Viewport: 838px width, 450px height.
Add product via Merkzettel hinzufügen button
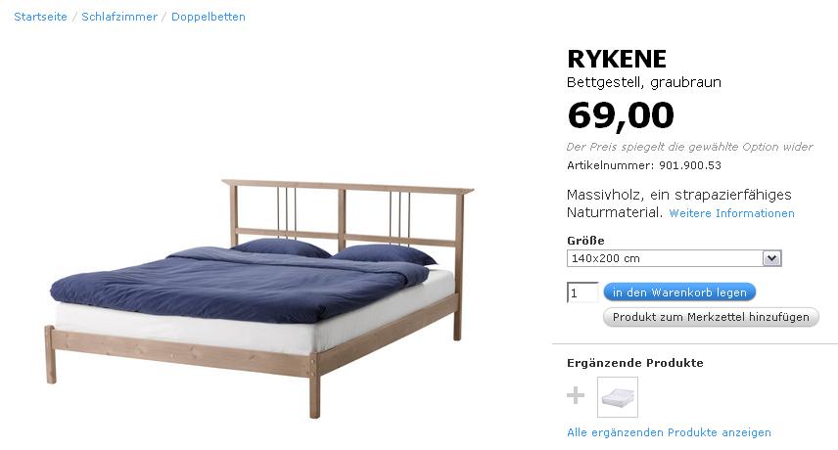point(711,317)
